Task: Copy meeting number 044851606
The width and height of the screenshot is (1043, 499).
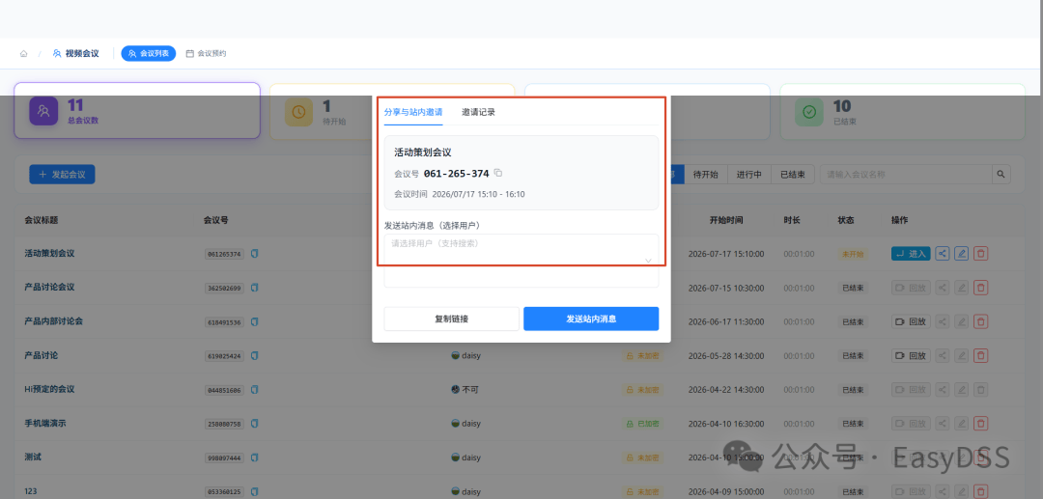Action: coord(254,389)
